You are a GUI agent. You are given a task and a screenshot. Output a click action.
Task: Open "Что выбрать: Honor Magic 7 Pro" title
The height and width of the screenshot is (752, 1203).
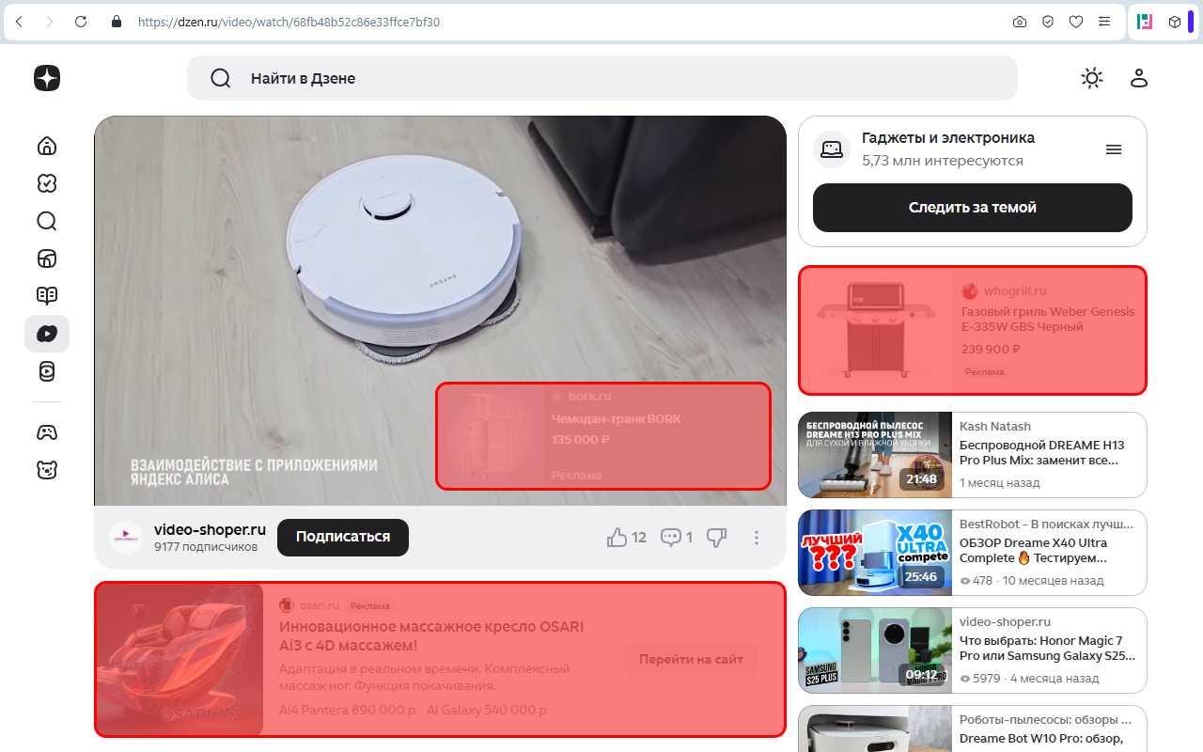1048,649
